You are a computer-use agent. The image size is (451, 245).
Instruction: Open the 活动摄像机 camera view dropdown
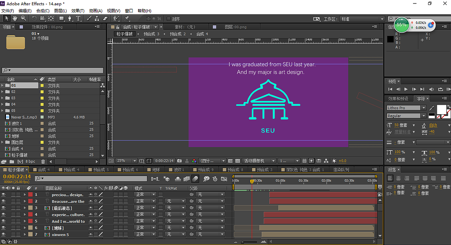coord(258,161)
